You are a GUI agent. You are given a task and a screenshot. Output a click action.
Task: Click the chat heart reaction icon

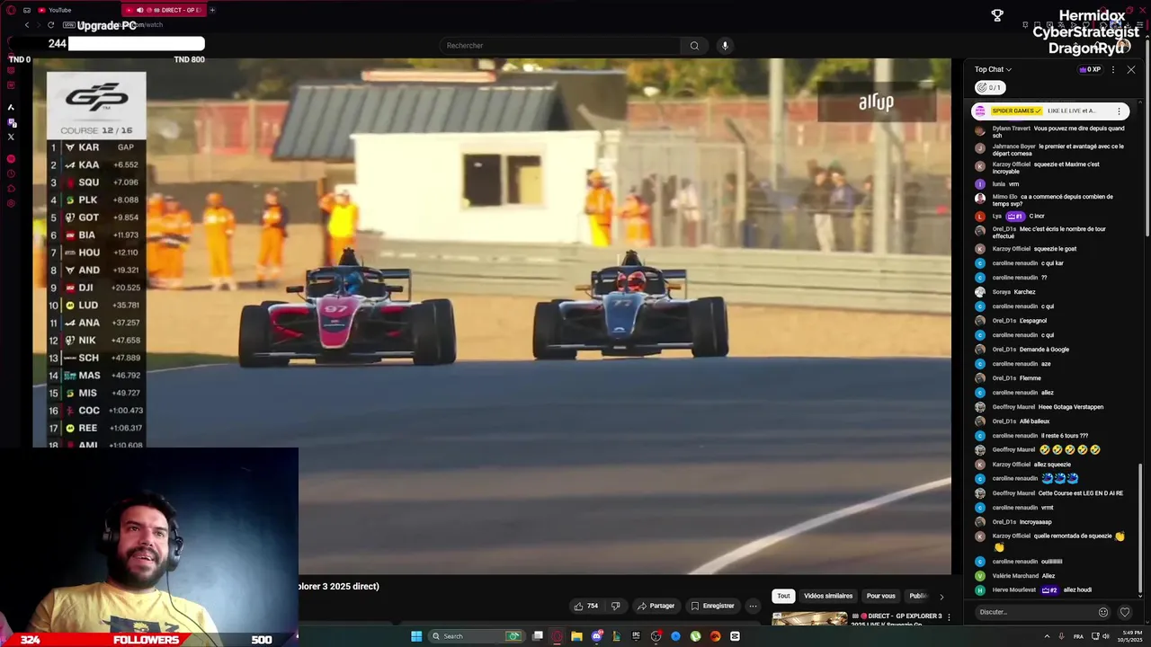(x=1124, y=612)
